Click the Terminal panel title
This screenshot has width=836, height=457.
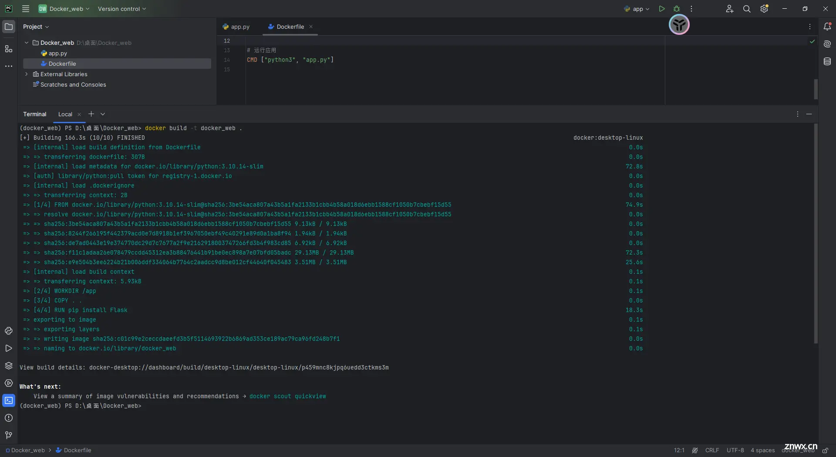[x=35, y=114]
